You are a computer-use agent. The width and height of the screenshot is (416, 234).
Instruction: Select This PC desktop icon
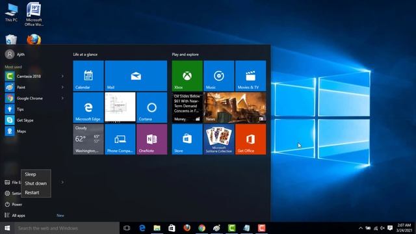[x=11, y=12]
